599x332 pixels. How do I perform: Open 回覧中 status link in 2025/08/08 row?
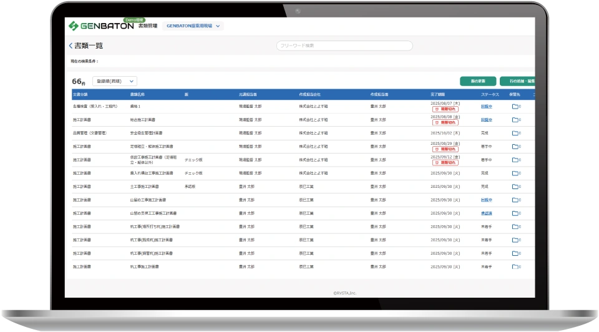486,120
